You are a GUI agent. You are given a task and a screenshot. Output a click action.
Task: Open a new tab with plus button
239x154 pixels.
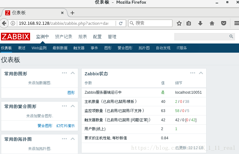(72, 13)
